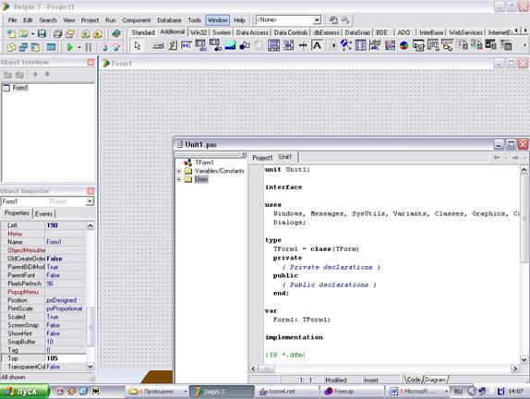
Task: Run the project with green arrow
Action: click(69, 47)
